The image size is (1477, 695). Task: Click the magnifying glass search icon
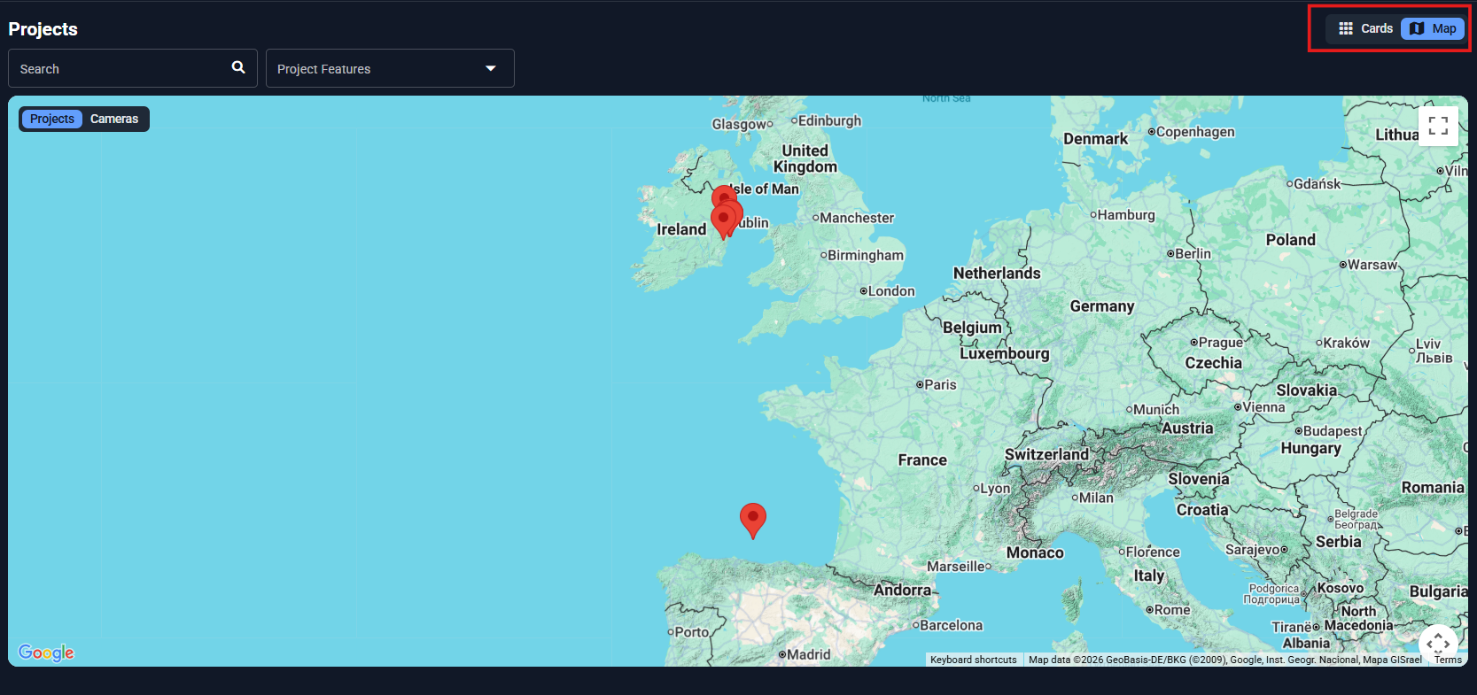(x=238, y=67)
